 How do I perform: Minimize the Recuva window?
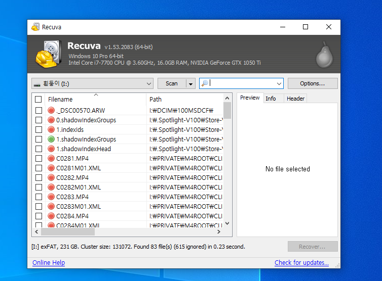283,27
